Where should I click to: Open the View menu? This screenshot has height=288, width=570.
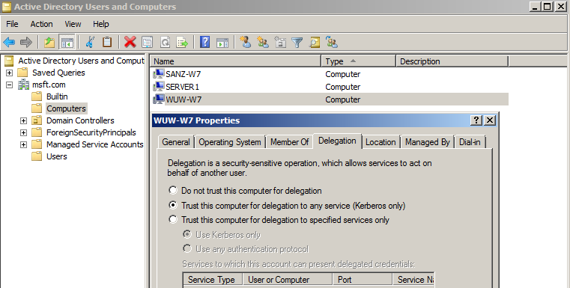click(x=73, y=24)
